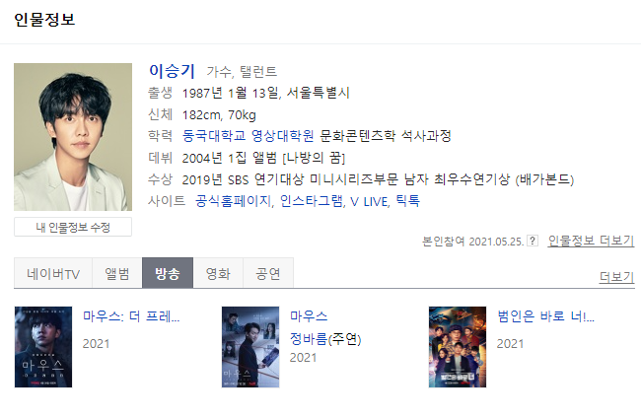
Task: Click the 내 인물정보 수정 button
Action: tap(73, 227)
